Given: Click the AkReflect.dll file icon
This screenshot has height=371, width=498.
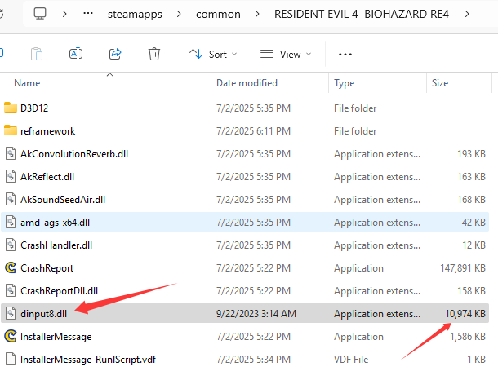Looking at the screenshot, I should 11,177.
